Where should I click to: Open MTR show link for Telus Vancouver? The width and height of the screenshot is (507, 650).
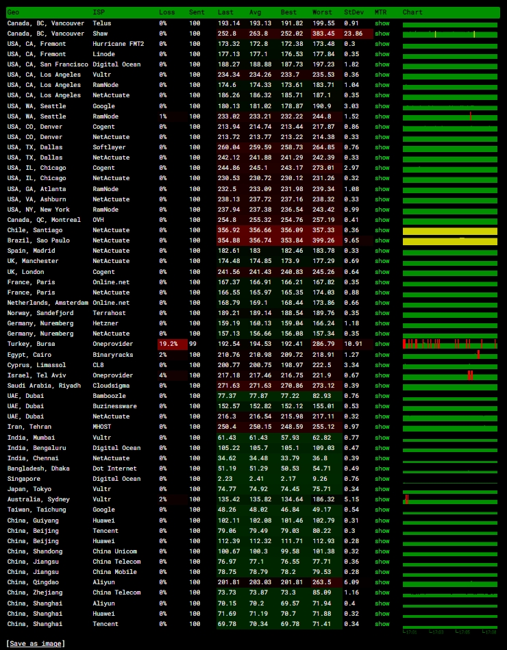coord(382,23)
